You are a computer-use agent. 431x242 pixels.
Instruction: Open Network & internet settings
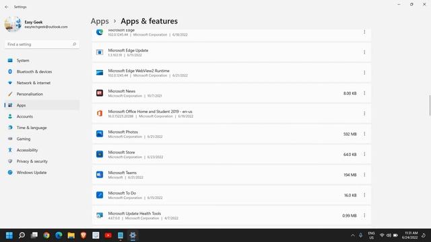point(42,83)
